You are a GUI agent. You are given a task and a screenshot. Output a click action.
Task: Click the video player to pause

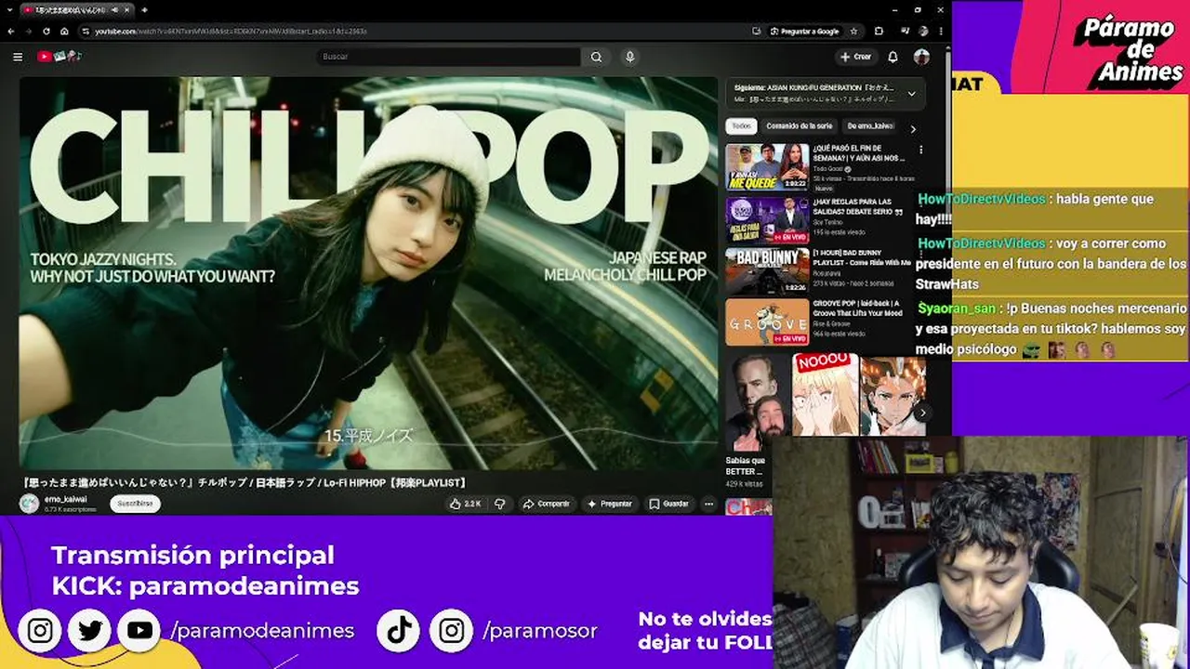click(368, 272)
